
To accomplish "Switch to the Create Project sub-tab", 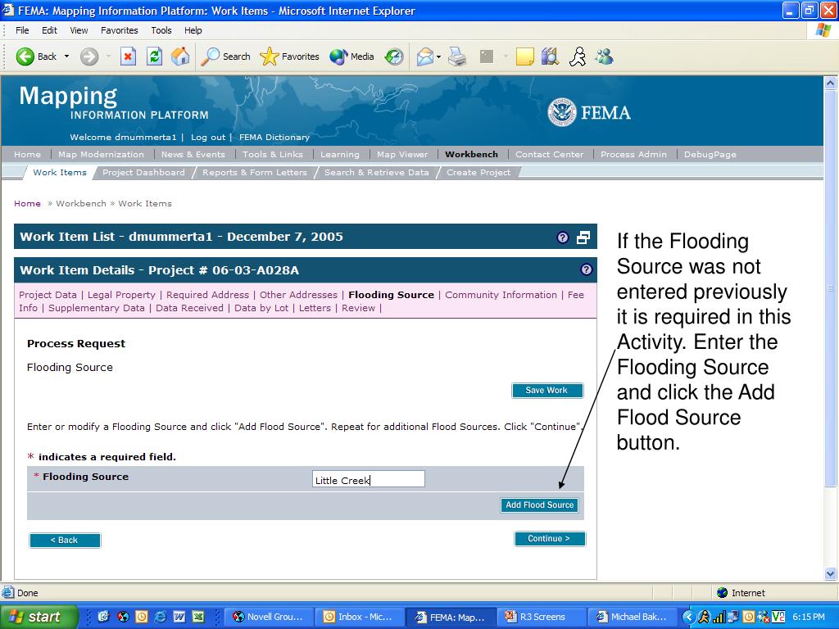I will 478,172.
